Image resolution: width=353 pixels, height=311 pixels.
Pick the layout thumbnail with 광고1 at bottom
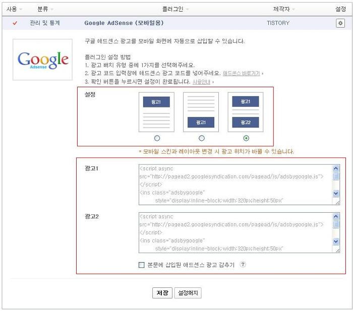point(201,112)
